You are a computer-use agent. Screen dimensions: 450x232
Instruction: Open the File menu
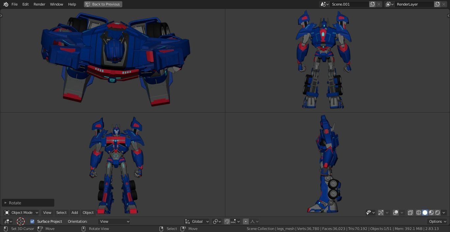[14, 4]
